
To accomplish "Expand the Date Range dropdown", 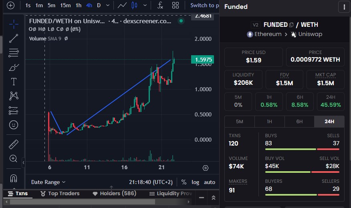I will pos(48,182).
